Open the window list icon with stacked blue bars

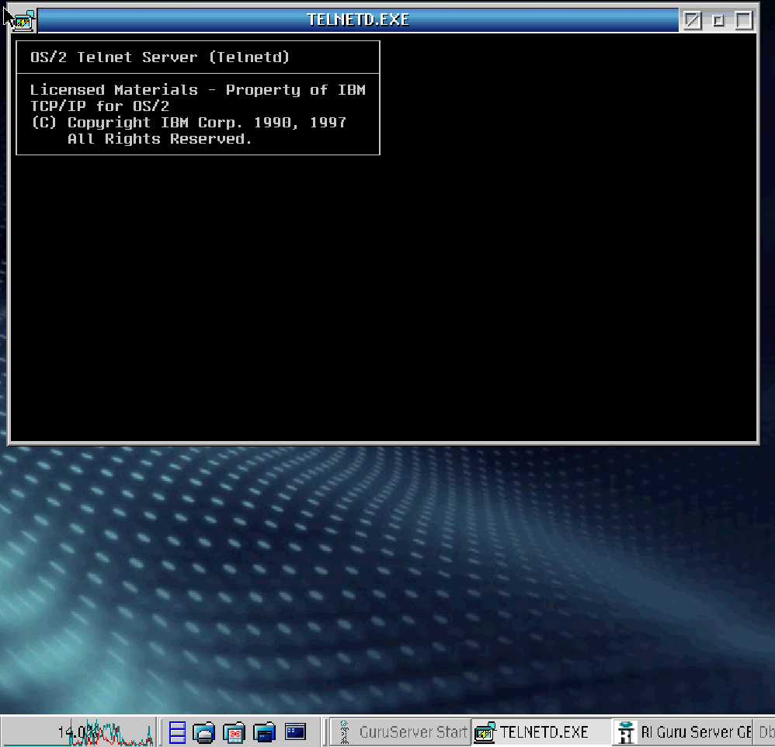point(177,731)
